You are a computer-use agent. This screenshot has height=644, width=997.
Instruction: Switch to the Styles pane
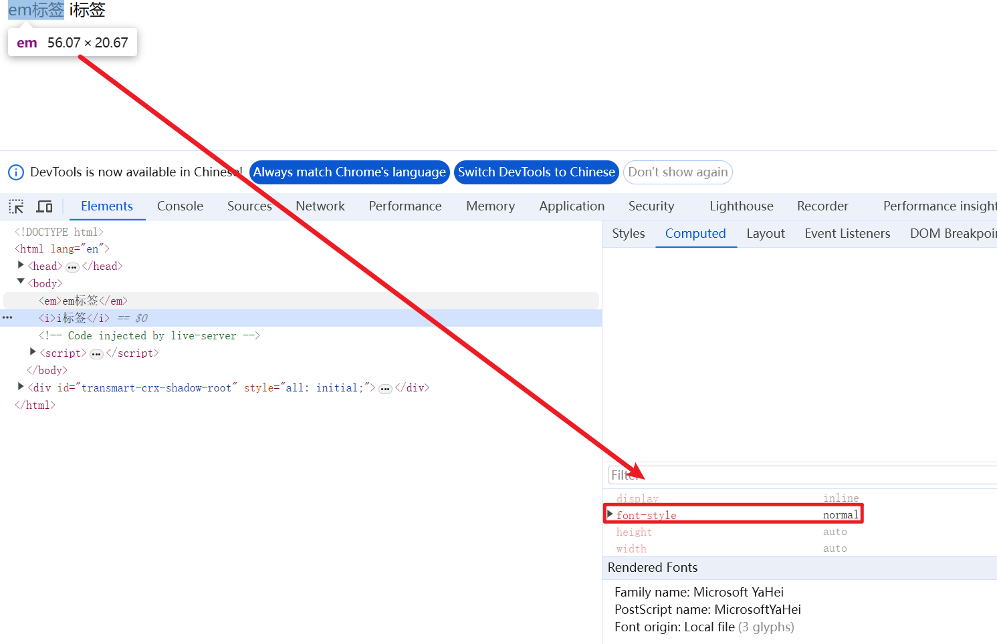click(629, 234)
